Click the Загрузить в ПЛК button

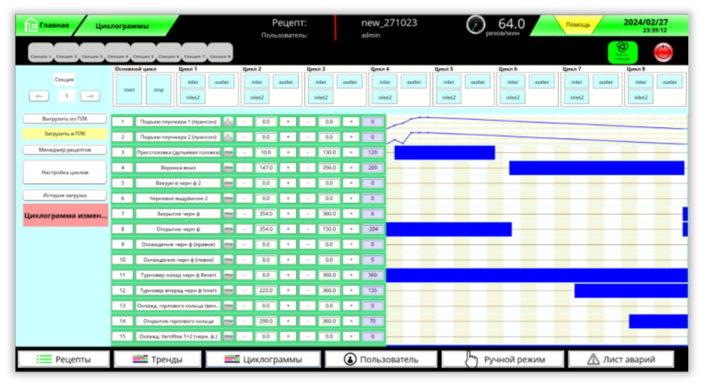pos(65,134)
